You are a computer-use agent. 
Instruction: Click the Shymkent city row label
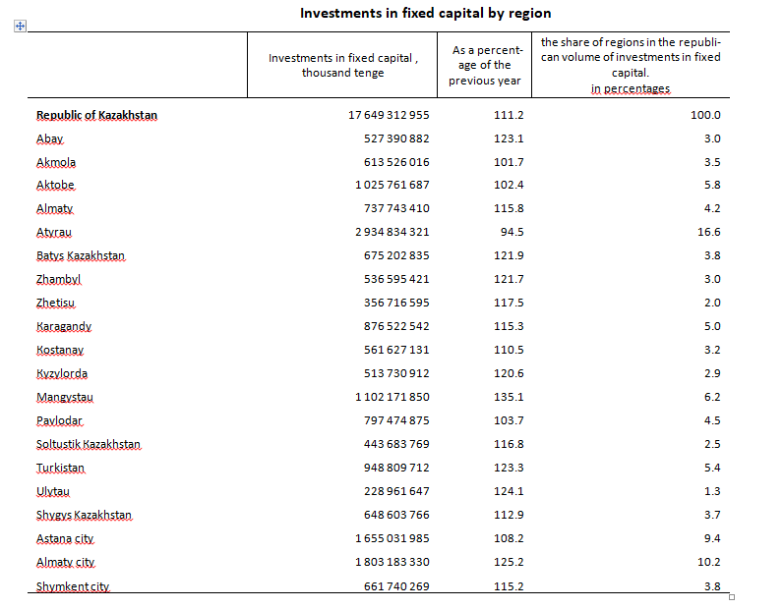point(73,586)
